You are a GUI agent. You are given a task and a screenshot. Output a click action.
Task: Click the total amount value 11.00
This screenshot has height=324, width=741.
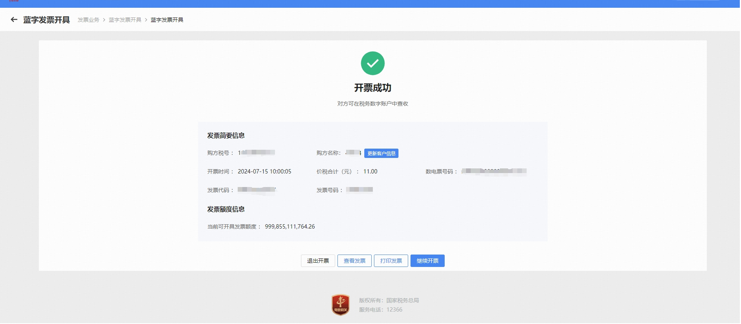(x=370, y=172)
